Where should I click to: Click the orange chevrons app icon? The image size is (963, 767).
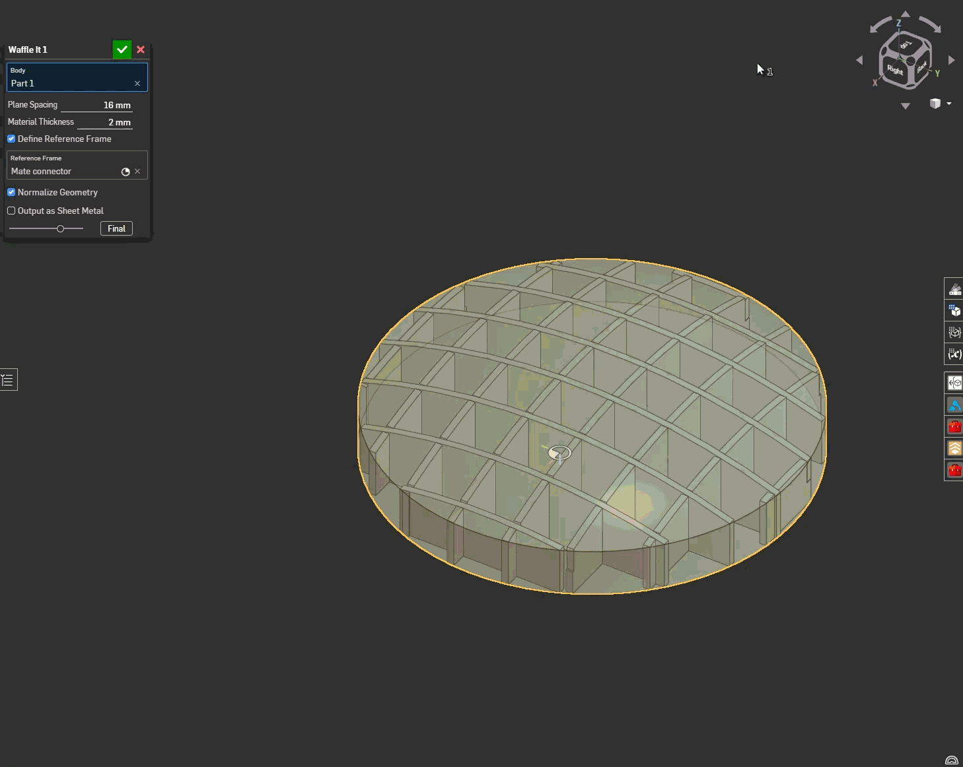point(954,448)
